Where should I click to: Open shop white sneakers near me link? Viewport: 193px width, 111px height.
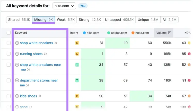(x=40, y=67)
